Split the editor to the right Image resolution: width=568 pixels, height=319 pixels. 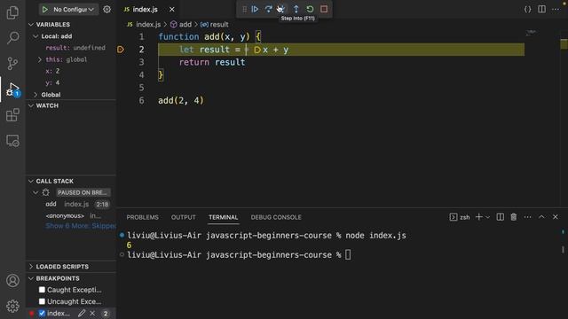point(541,10)
